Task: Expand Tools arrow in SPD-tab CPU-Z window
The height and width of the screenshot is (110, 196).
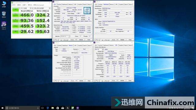Action: tap(117, 81)
